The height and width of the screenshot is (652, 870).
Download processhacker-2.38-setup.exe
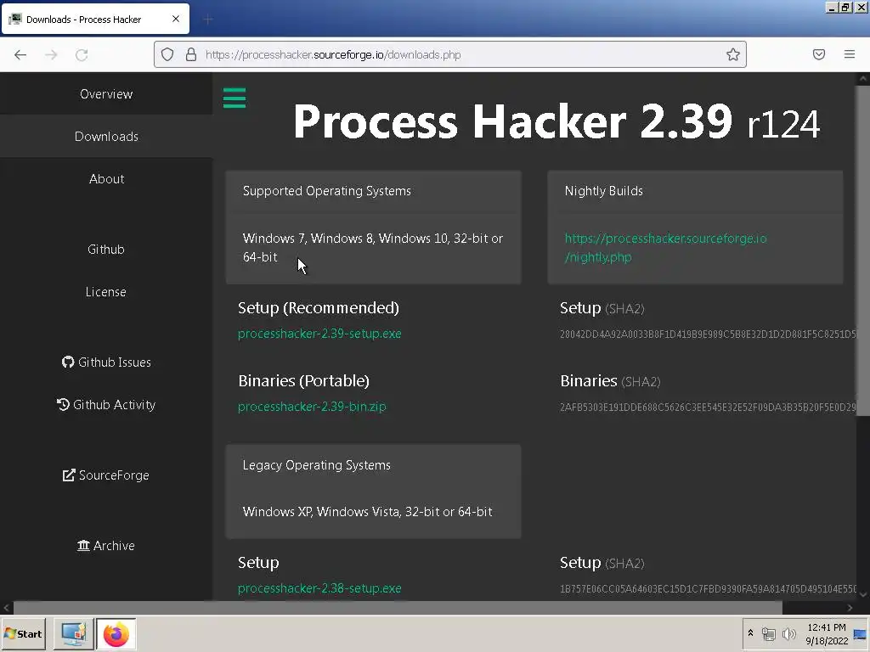pos(319,587)
